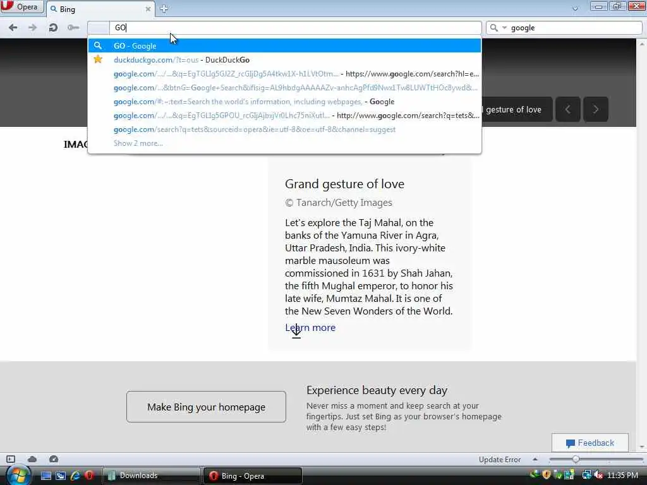
Task: Select suggestion with q=EgTGLlg5GJ2Z google URL
Action: (284, 74)
